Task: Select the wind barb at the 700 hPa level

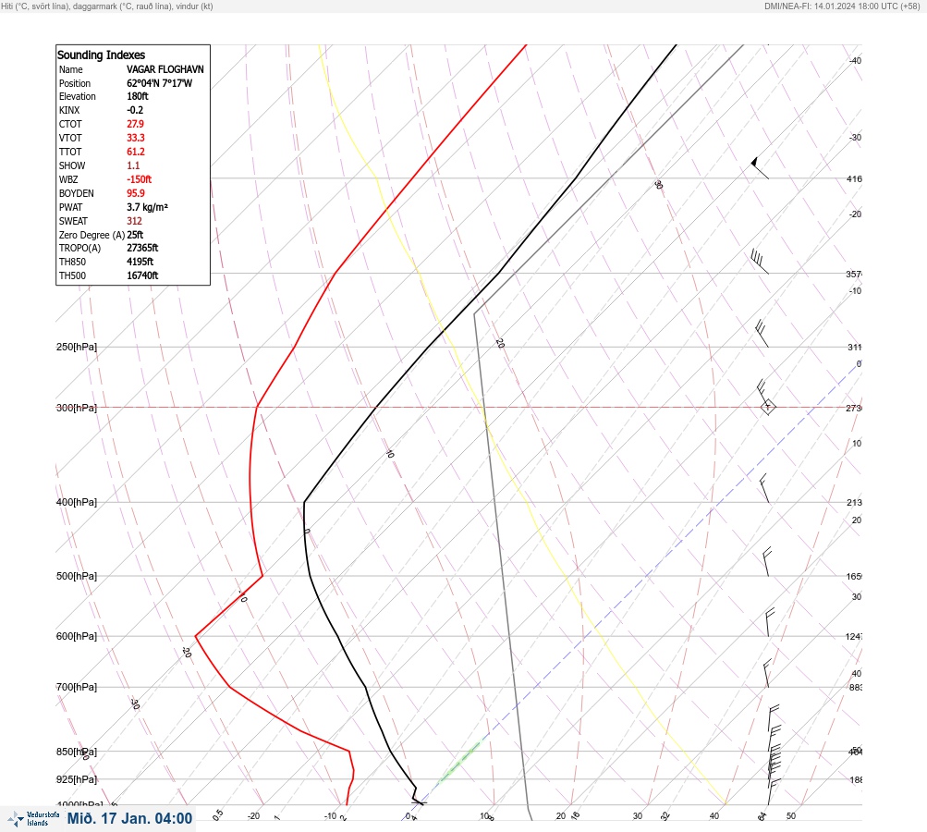Action: point(767,673)
